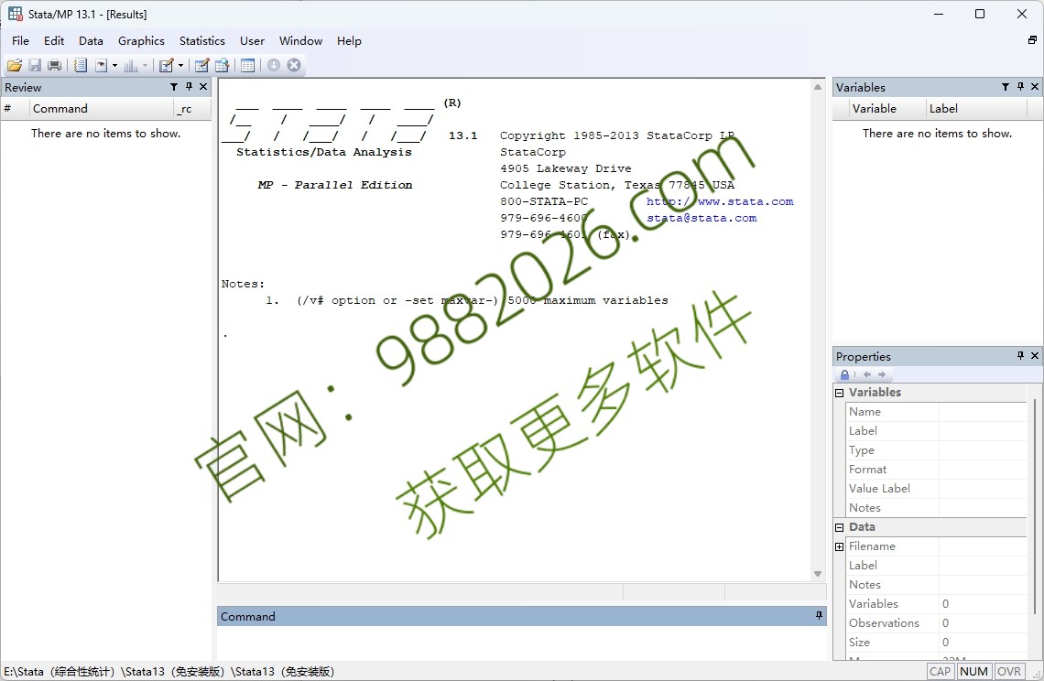Click the CAP status bar indicator
1044x681 pixels.
(940, 671)
